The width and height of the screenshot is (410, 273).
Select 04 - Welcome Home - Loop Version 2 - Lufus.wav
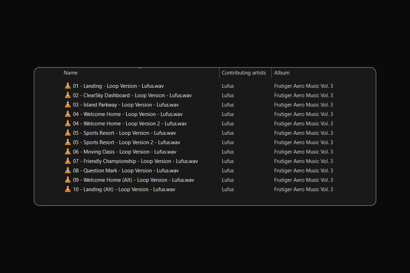click(x=130, y=124)
